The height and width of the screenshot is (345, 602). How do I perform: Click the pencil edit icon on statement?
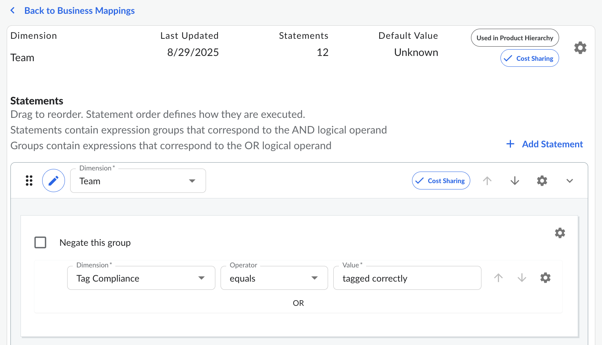point(53,181)
